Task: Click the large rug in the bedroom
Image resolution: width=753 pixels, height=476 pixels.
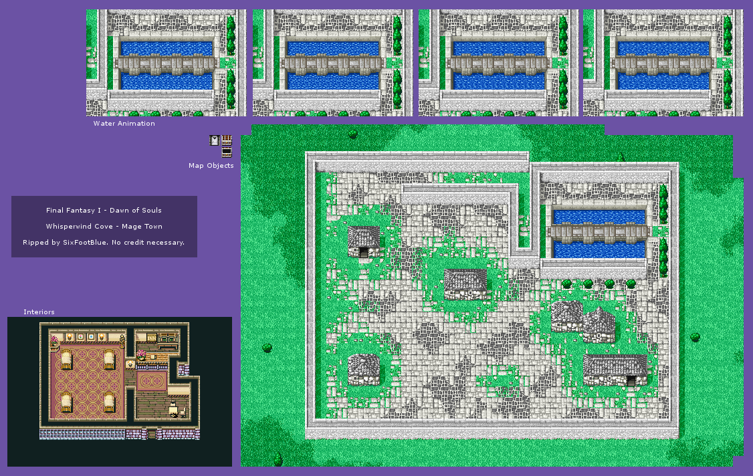Action: [88, 380]
